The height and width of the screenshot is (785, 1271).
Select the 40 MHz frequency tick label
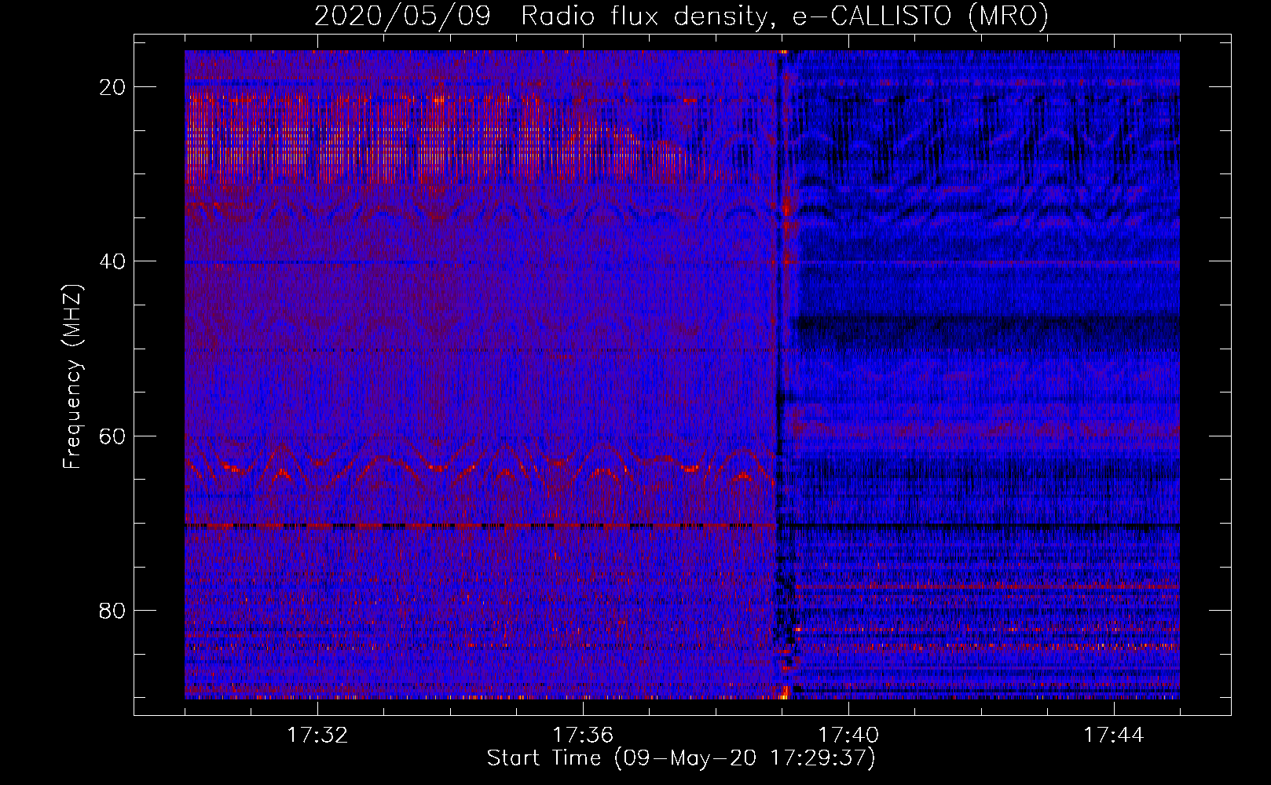click(113, 261)
